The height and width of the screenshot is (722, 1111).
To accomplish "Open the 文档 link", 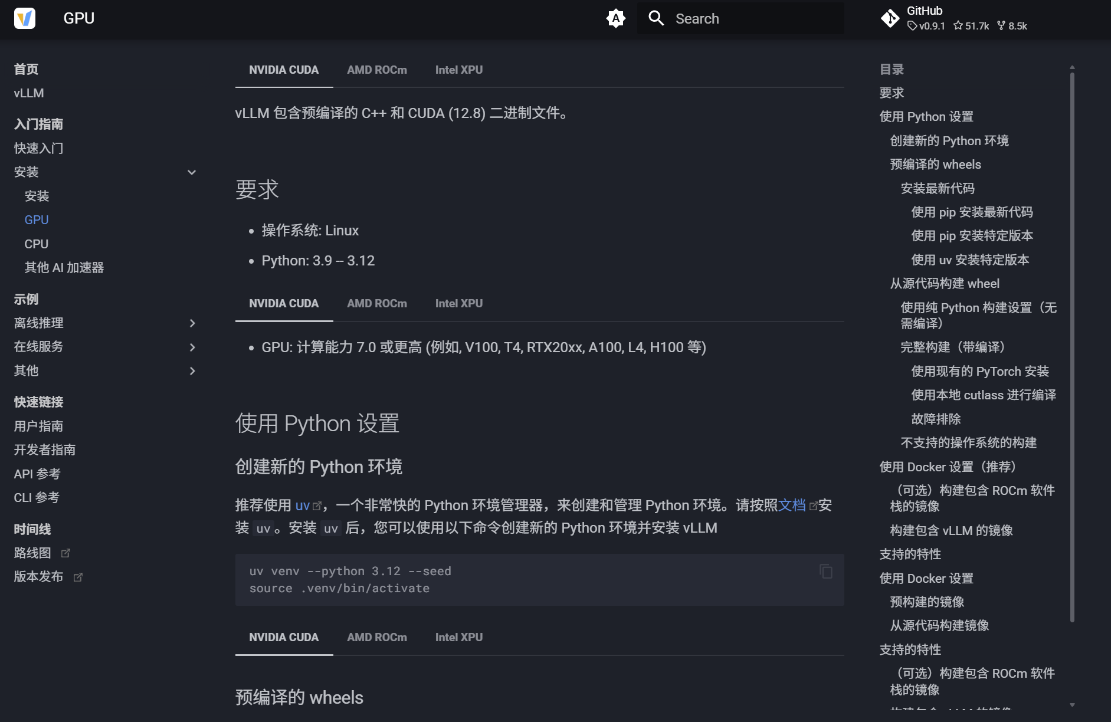I will [x=792, y=505].
